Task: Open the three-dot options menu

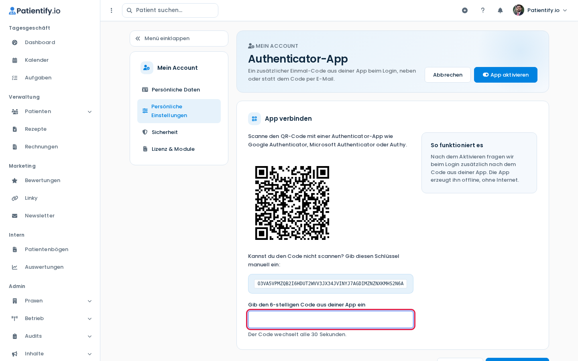Action: (x=112, y=10)
